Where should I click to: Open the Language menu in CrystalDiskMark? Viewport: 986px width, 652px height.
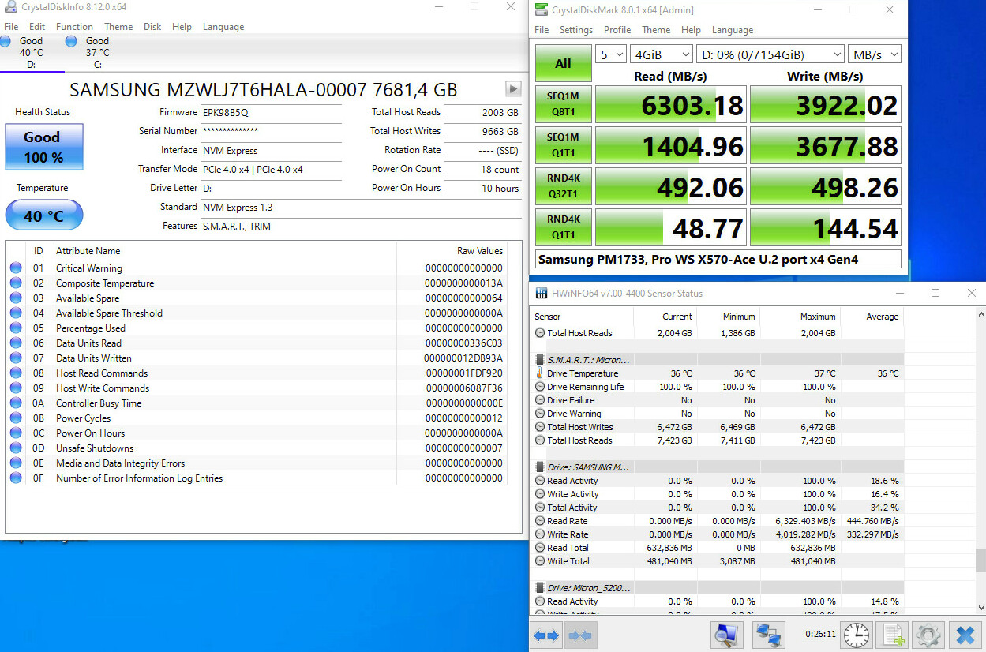(x=733, y=30)
